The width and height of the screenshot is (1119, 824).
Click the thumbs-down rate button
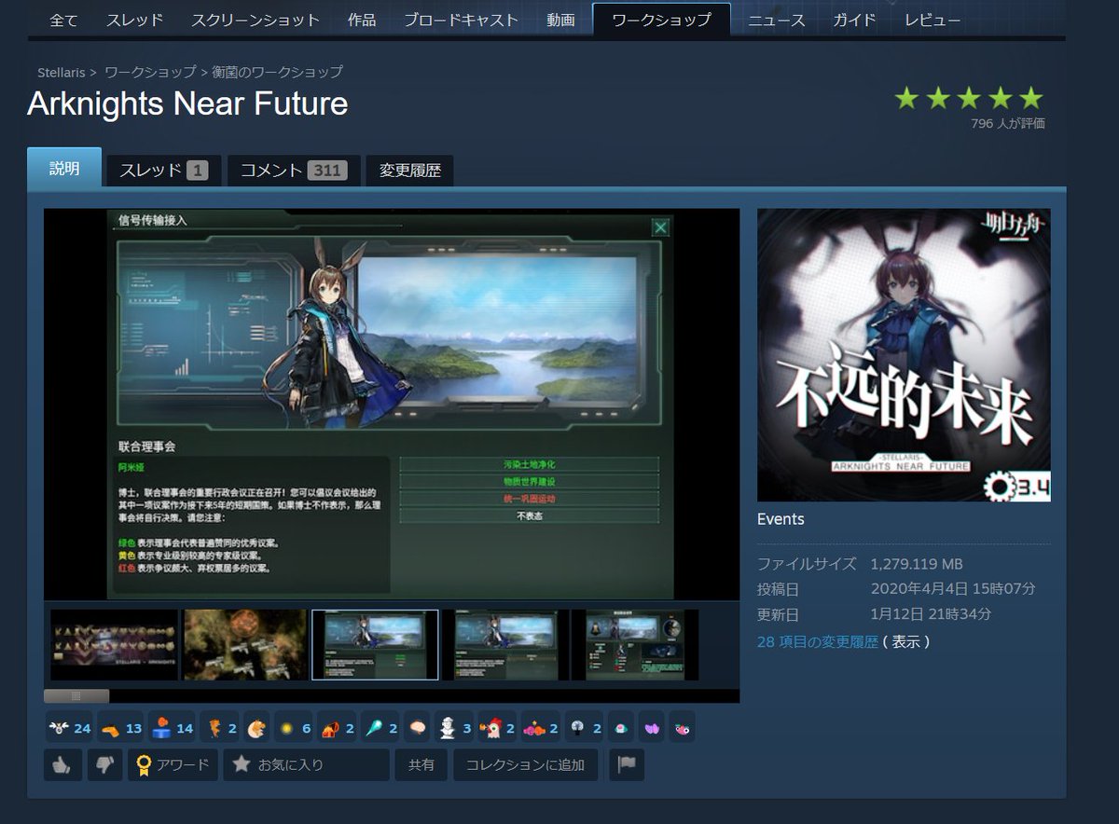pyautogui.click(x=105, y=764)
